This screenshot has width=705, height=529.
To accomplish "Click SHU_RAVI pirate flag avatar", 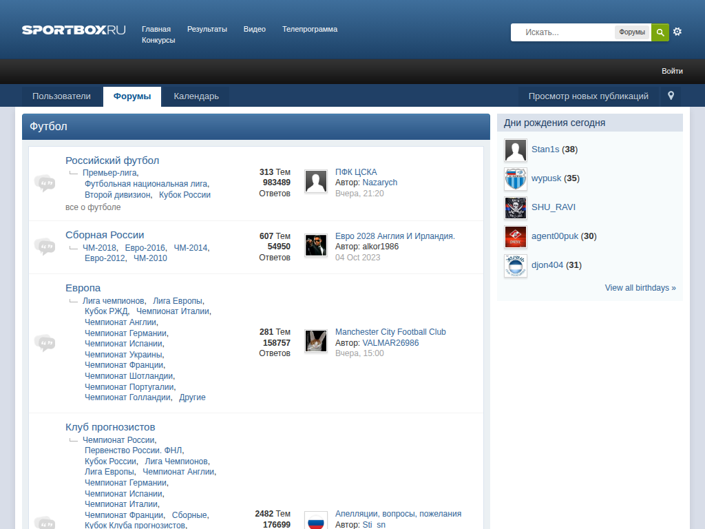I will click(515, 208).
